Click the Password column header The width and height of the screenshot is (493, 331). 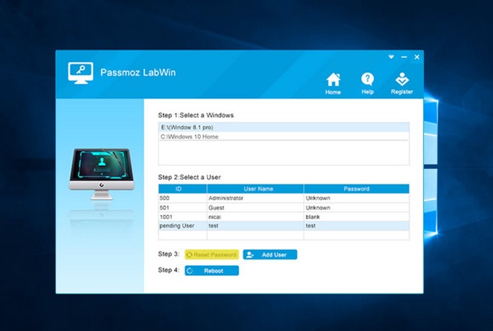tap(356, 188)
